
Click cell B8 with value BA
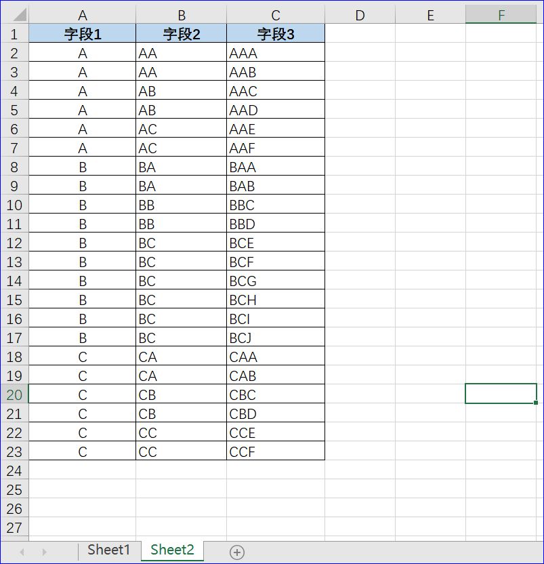(181, 167)
